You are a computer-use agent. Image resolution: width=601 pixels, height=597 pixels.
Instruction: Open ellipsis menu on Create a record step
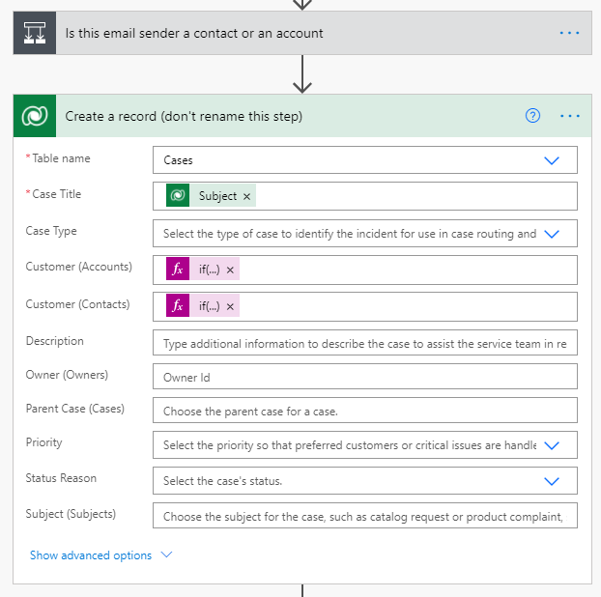[x=570, y=116]
